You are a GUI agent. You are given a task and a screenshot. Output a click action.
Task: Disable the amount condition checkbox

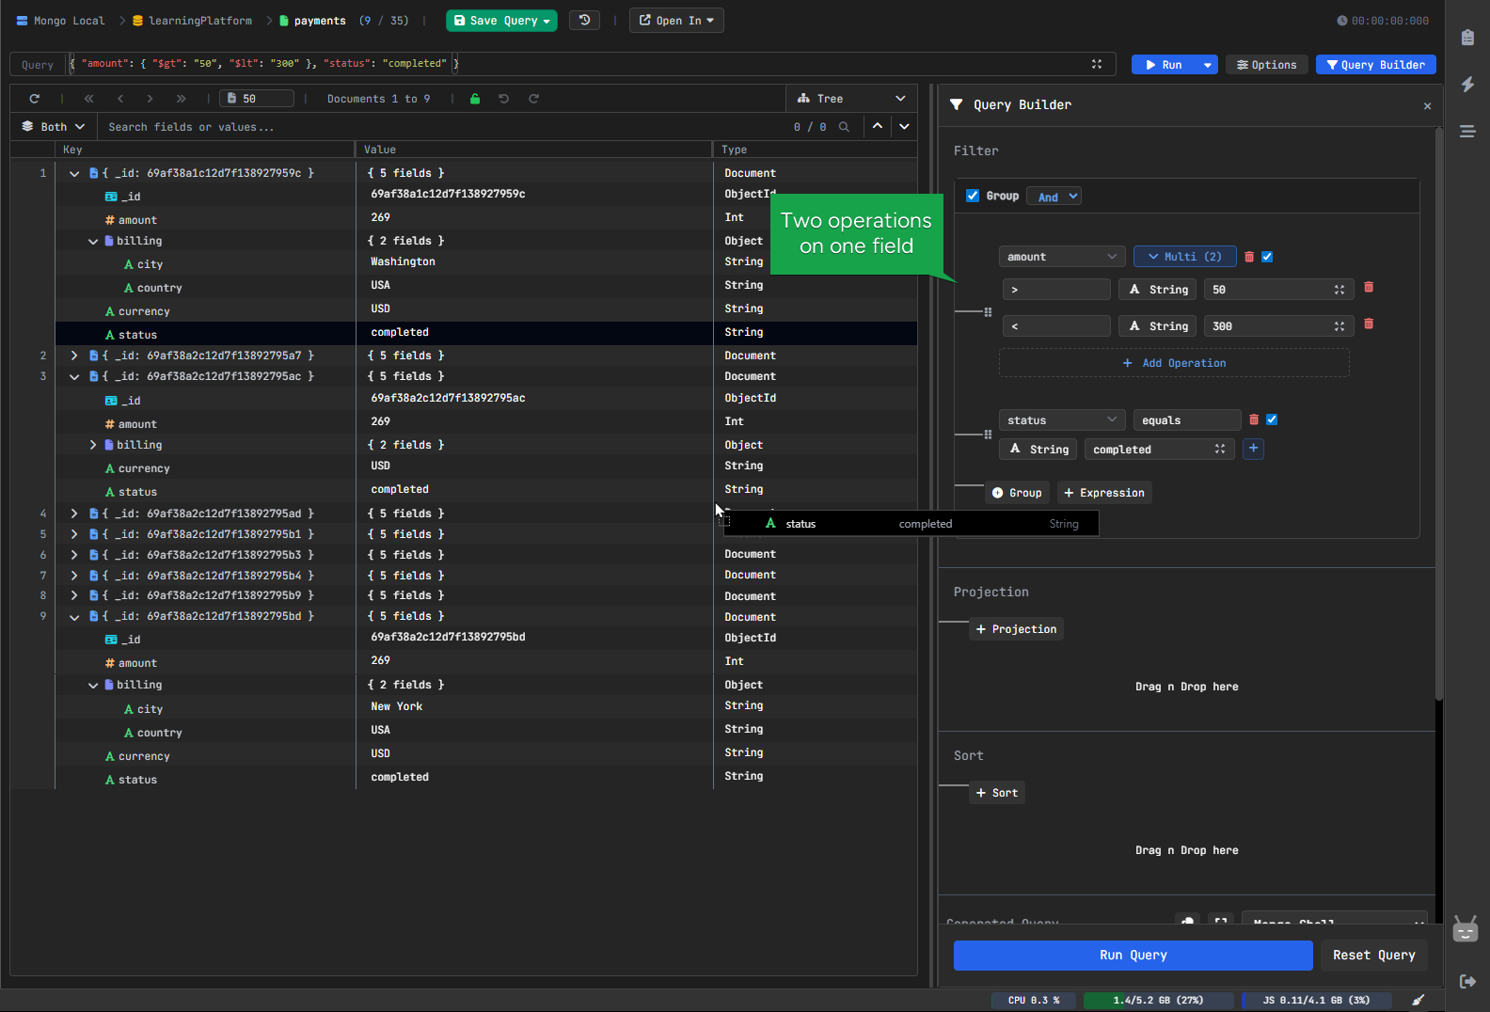tap(1267, 257)
